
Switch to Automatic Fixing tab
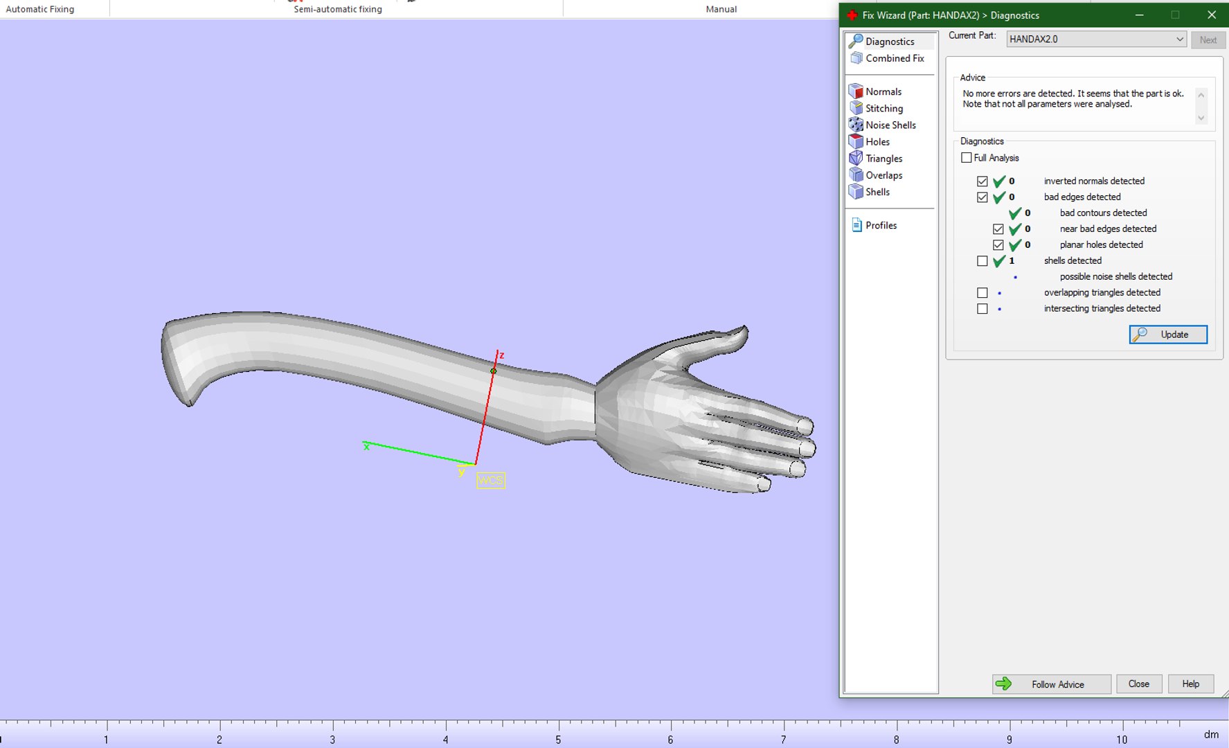pyautogui.click(x=40, y=9)
